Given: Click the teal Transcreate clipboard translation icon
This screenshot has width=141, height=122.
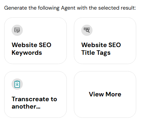Looking at the screenshot, I should 17,84.
